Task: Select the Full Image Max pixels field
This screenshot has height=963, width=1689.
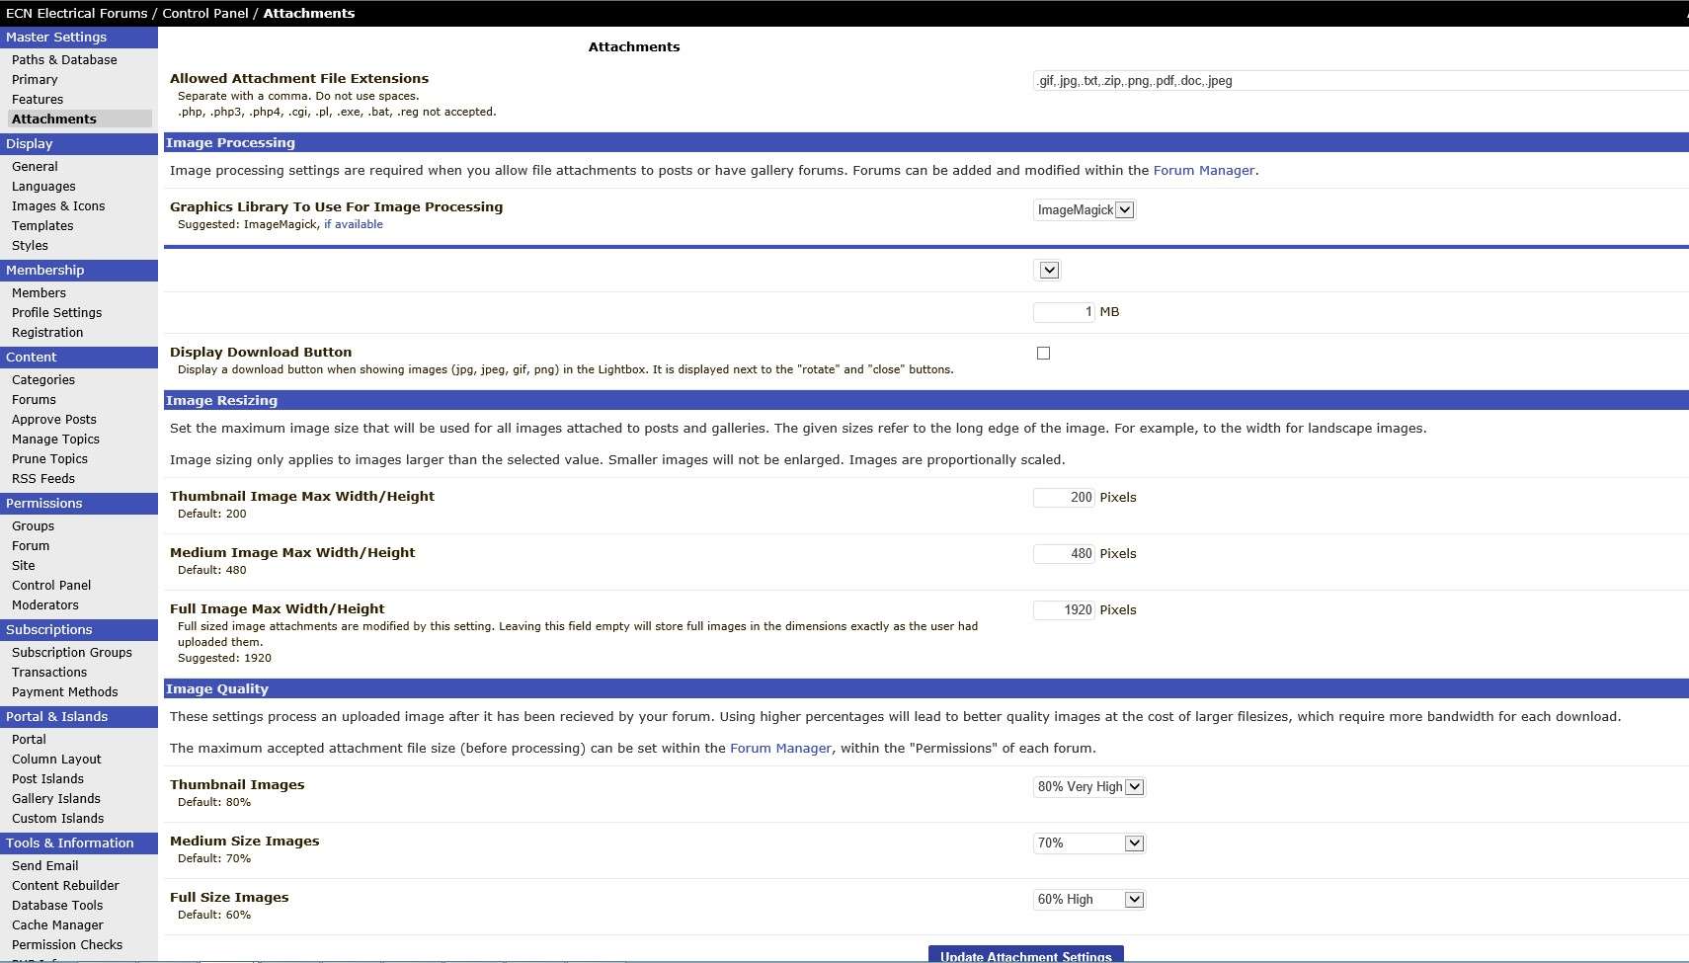Action: 1064,609
